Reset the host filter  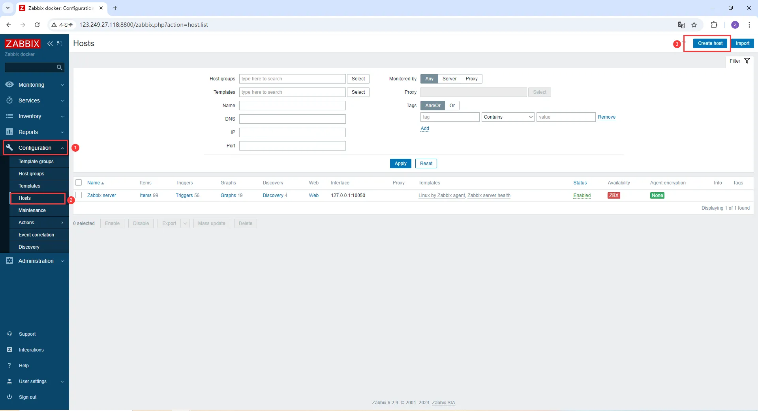pos(426,164)
